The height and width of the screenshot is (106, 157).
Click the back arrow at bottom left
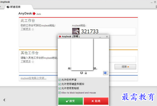pos(4,100)
